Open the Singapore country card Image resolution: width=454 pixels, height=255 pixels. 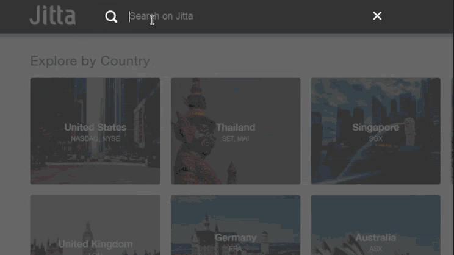[x=375, y=131]
